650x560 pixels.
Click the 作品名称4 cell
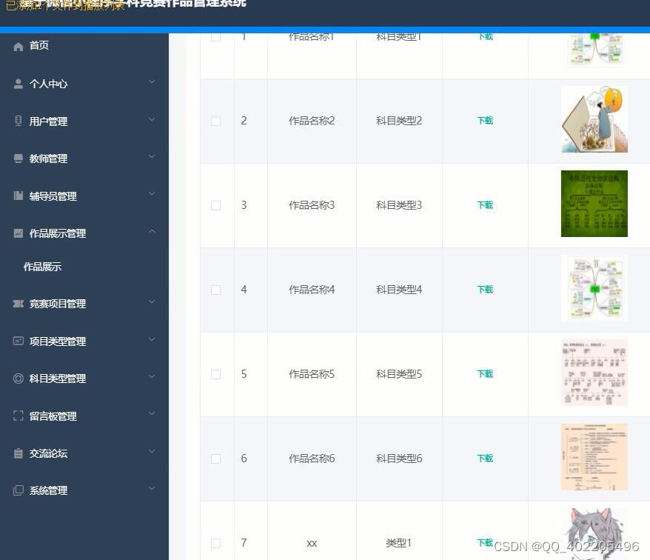[x=312, y=290]
